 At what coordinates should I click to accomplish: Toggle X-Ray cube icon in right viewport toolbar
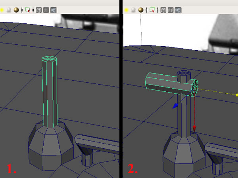[163, 10]
